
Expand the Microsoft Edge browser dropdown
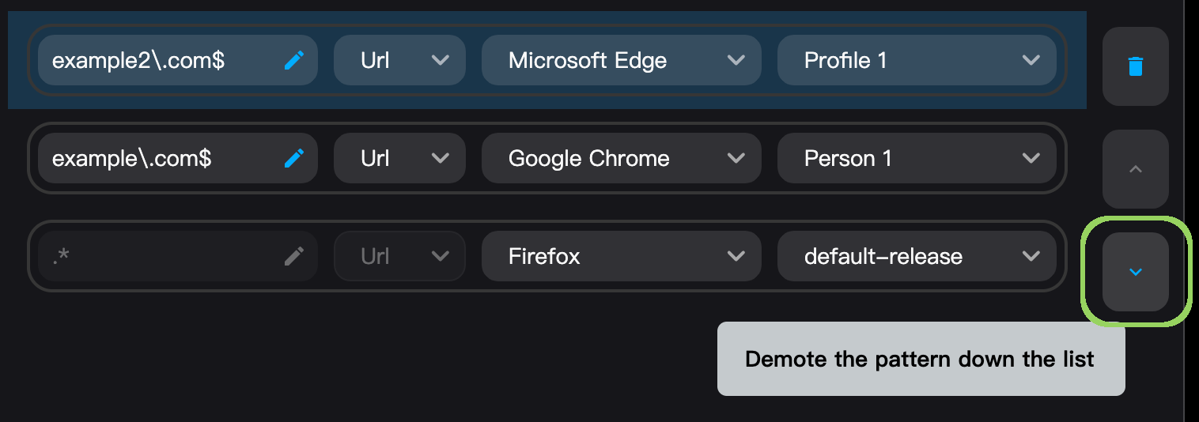coord(622,60)
